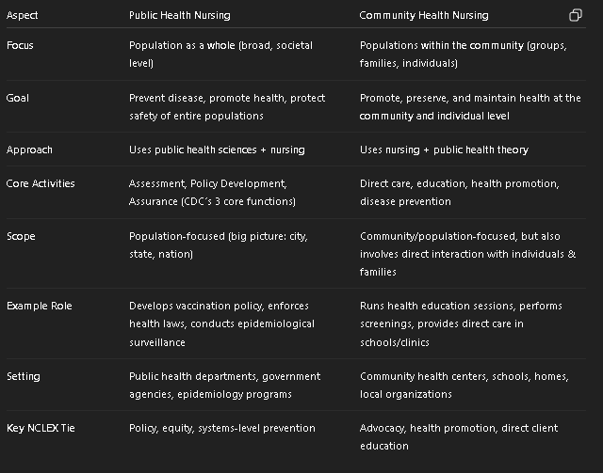Select the 'Public health departments, government' cell
Screen dimensions: 603x473
(x=224, y=386)
